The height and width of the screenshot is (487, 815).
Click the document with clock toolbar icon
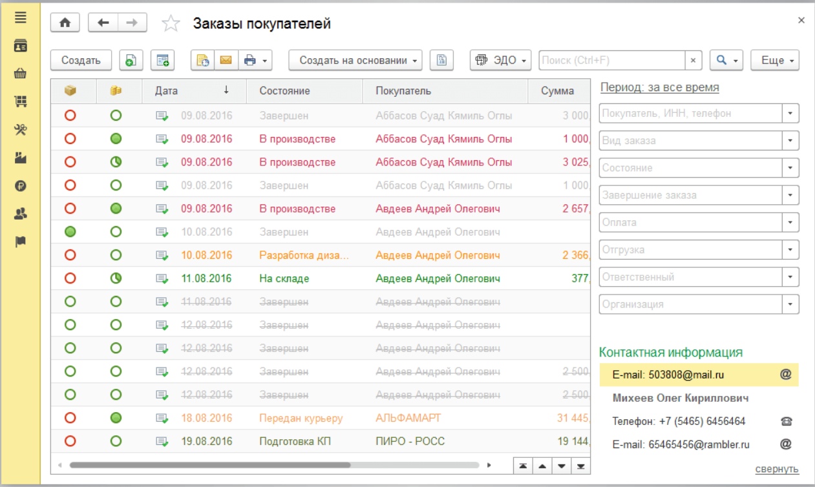(202, 60)
